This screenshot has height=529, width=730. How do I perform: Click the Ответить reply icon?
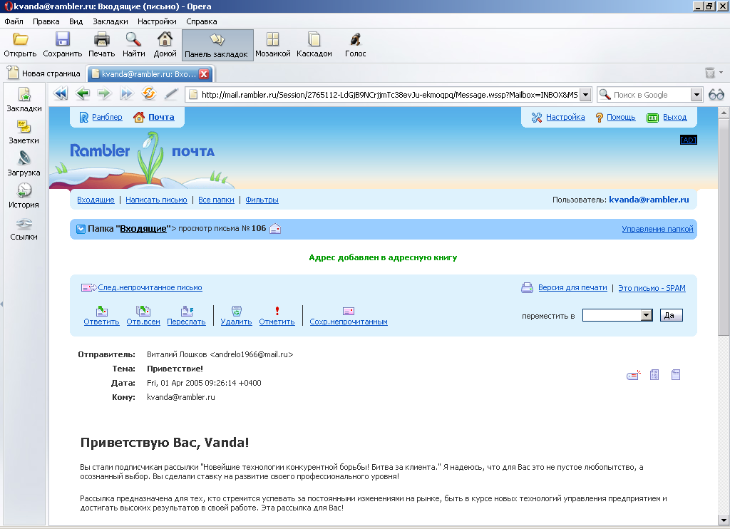click(x=102, y=311)
